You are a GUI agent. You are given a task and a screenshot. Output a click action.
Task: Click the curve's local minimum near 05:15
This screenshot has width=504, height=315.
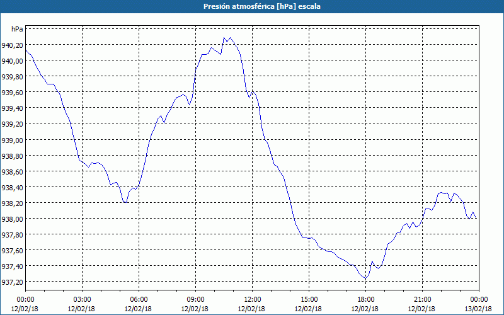125,202
